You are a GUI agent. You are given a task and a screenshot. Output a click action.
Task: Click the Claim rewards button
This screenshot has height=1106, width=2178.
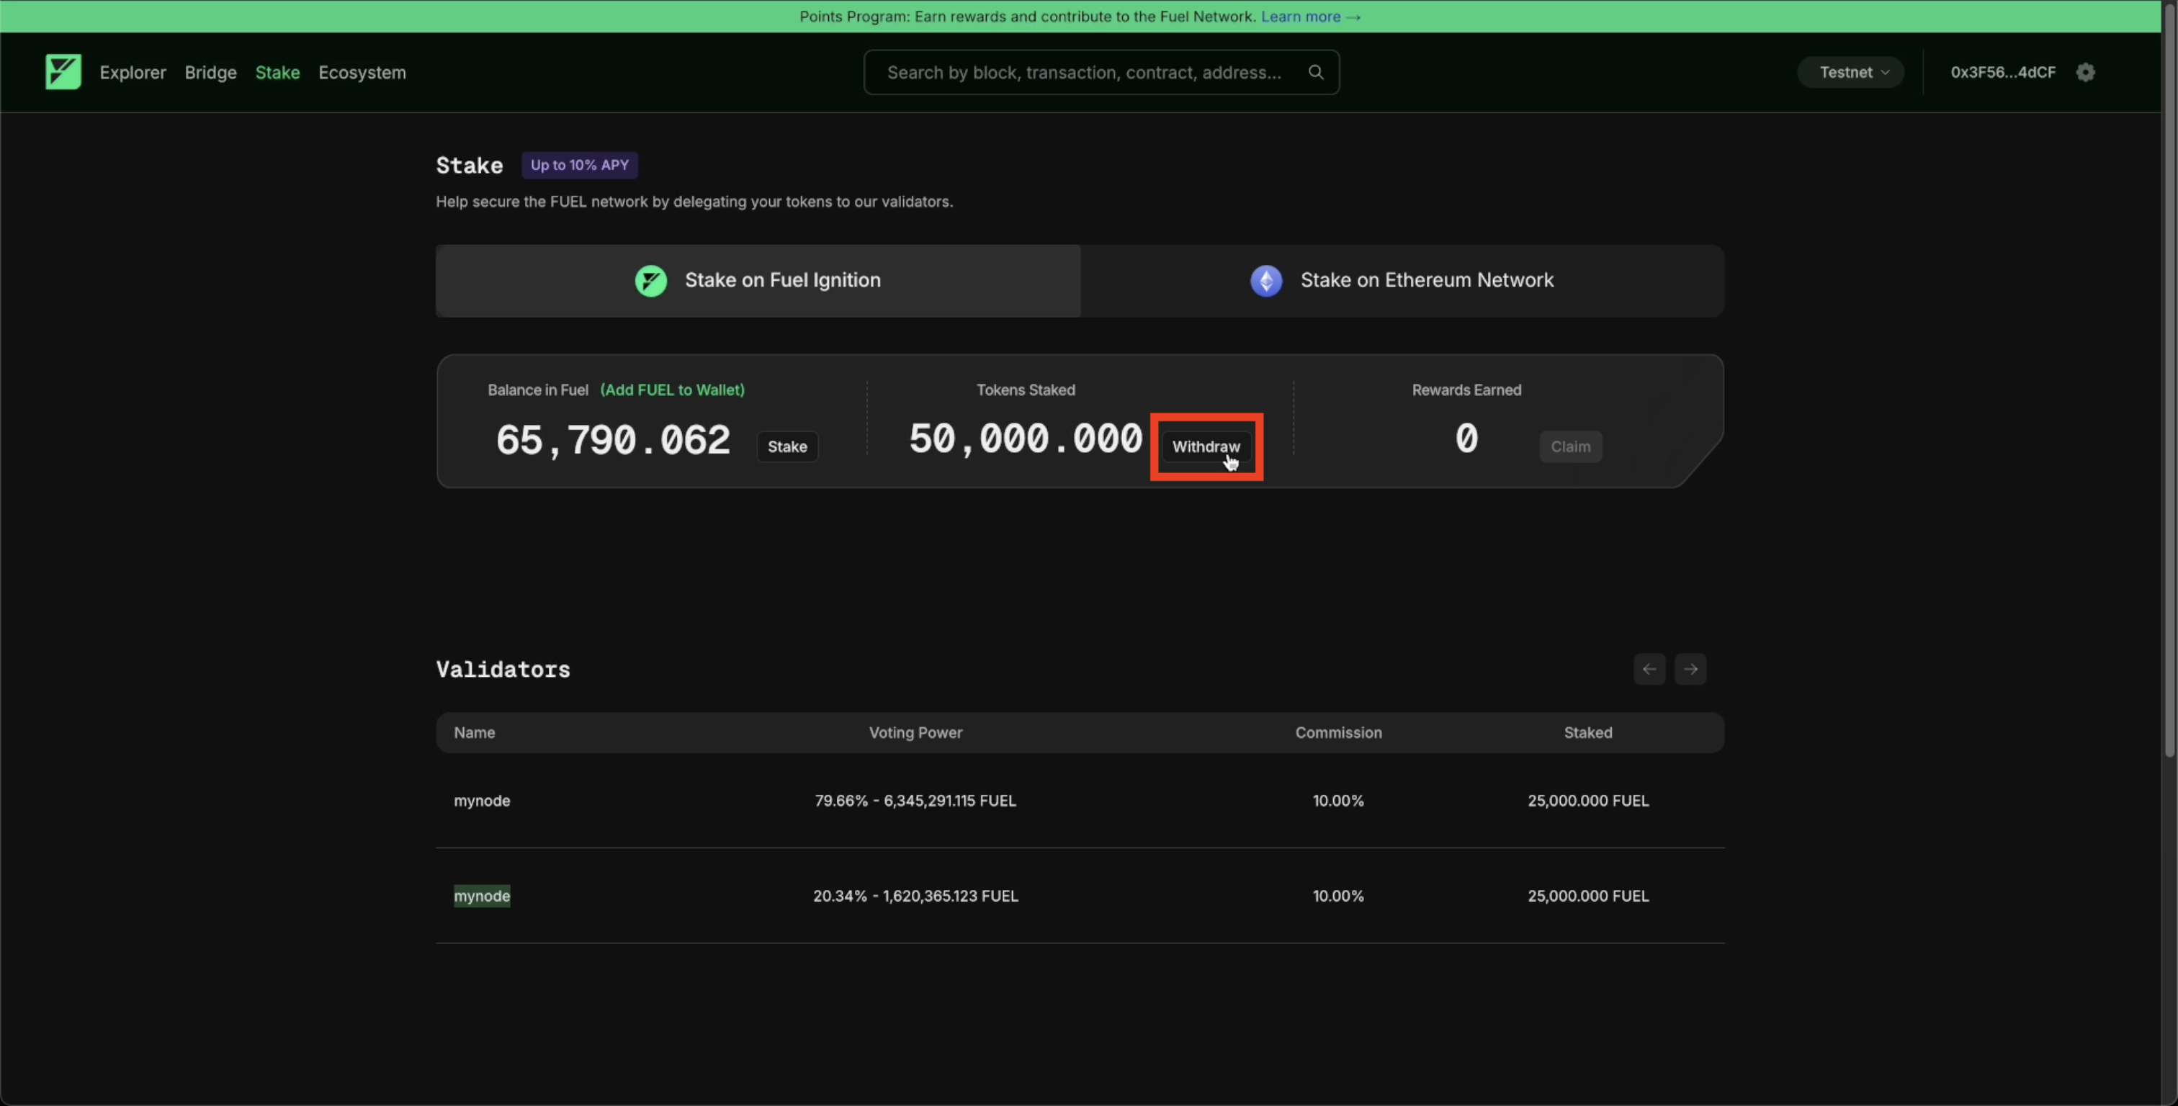[x=1570, y=446]
